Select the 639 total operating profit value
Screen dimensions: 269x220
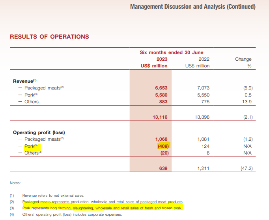163,168
